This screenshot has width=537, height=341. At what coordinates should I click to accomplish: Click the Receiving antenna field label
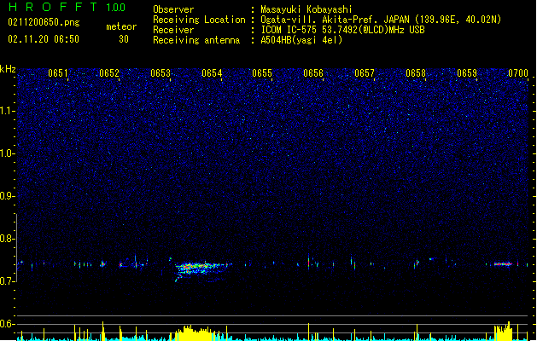click(x=196, y=40)
